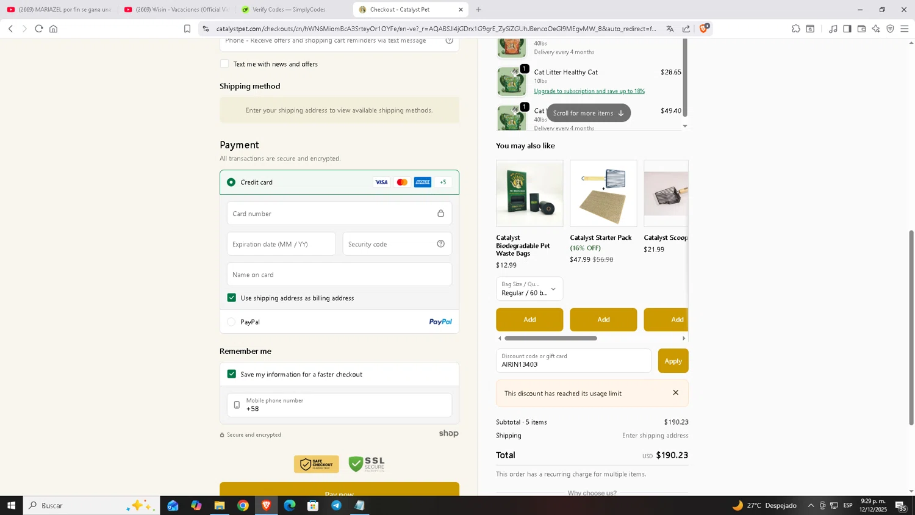Open Windows notification center icon

point(900,505)
